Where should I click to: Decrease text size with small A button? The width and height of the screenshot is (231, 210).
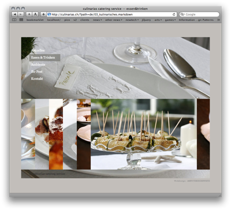tap(29, 14)
